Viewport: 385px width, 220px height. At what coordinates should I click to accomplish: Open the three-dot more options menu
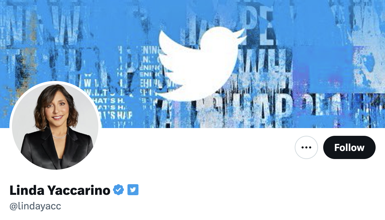pos(306,147)
